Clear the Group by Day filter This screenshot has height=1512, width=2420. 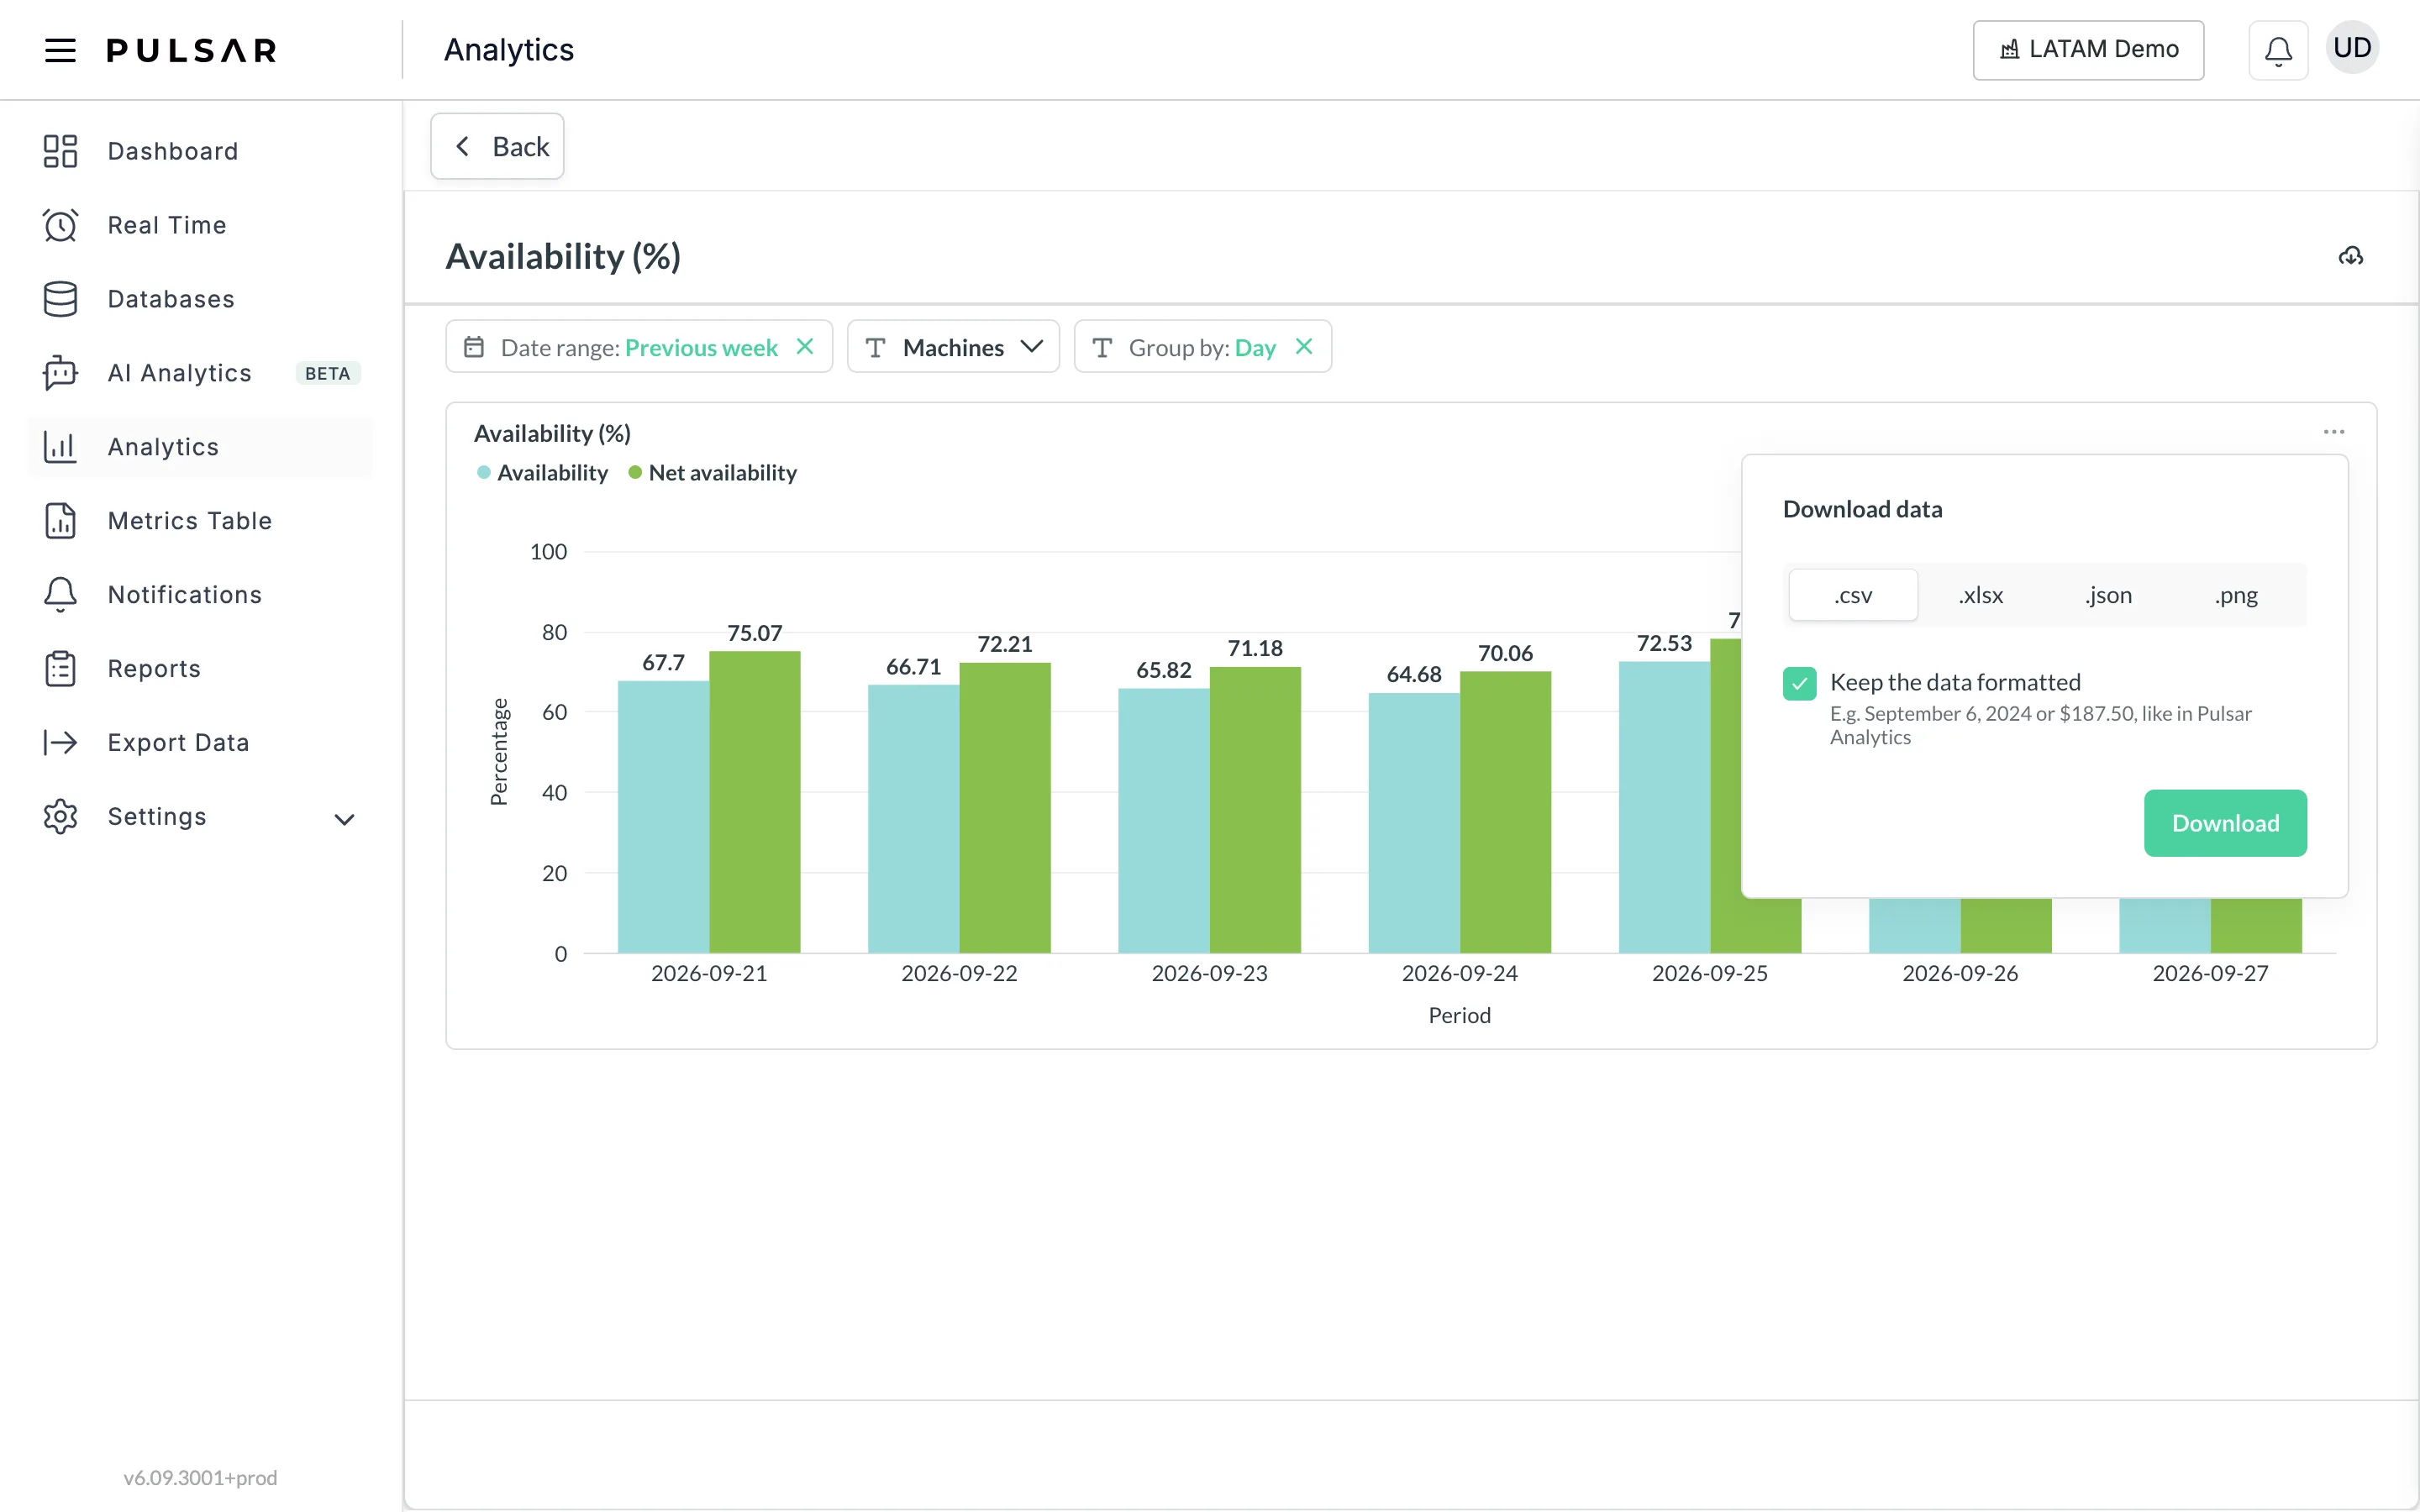click(x=1304, y=346)
